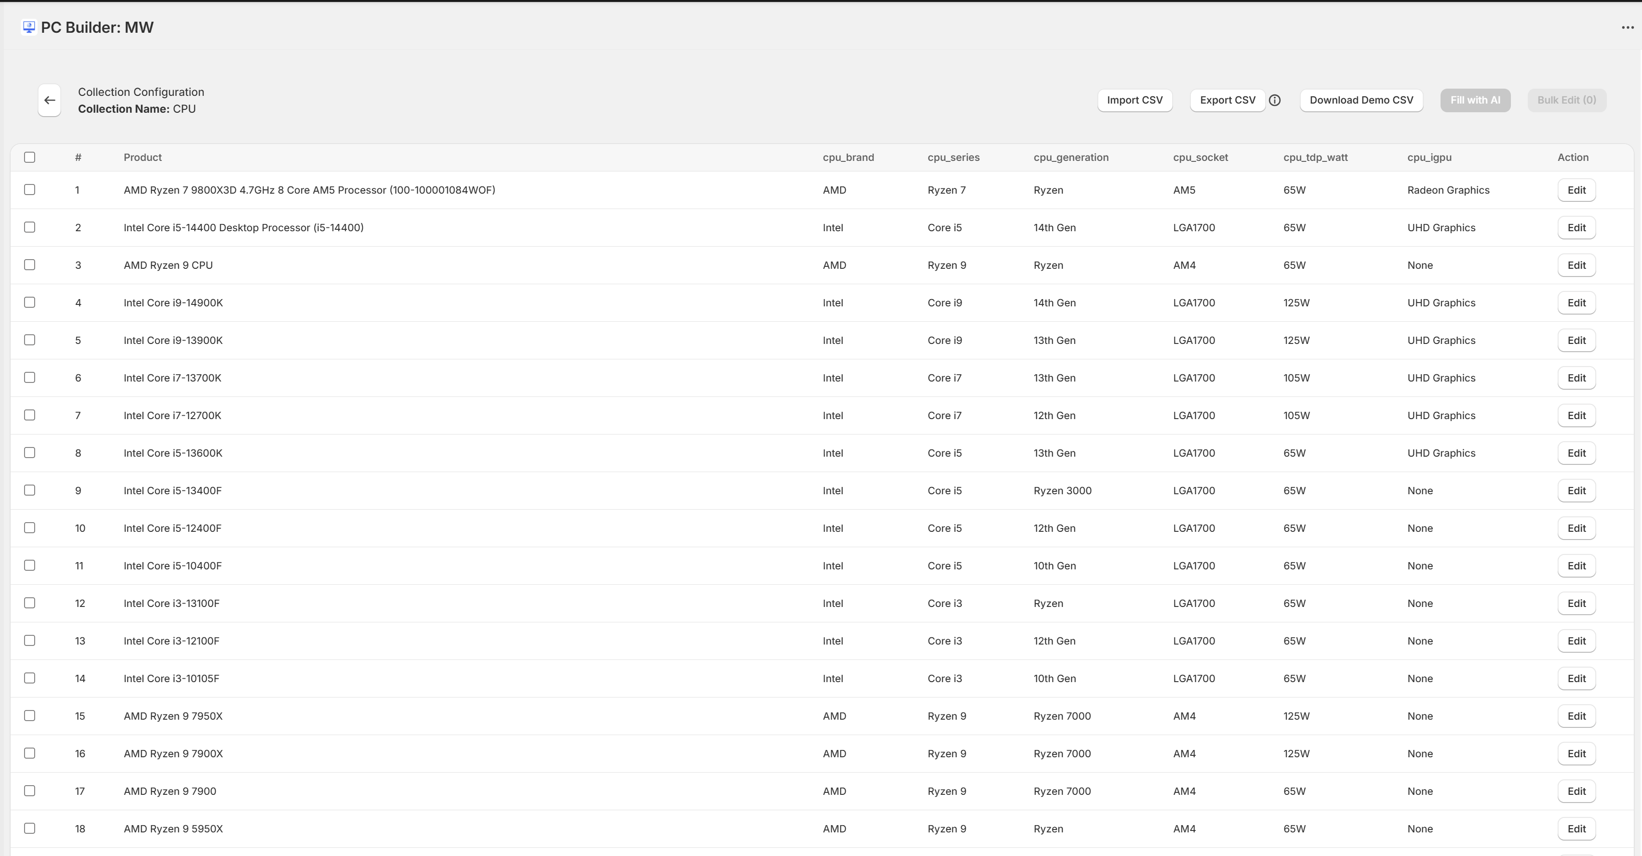The image size is (1642, 856).
Task: Click Export CSV
Action: point(1227,100)
